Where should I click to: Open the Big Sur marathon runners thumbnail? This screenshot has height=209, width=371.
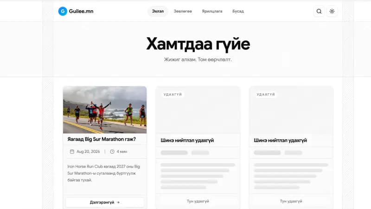click(x=105, y=110)
